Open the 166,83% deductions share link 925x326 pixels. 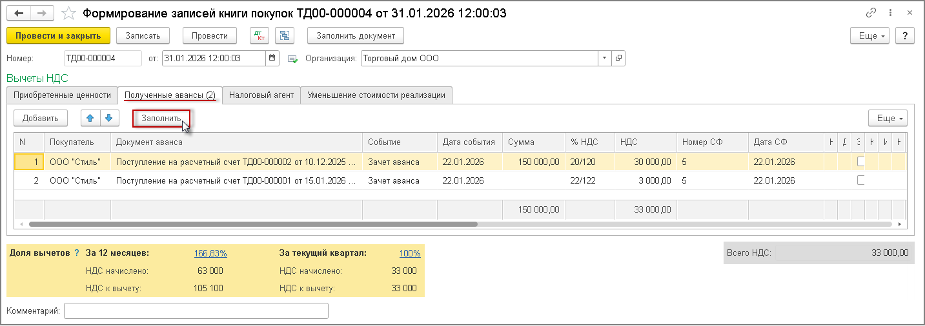(x=210, y=253)
